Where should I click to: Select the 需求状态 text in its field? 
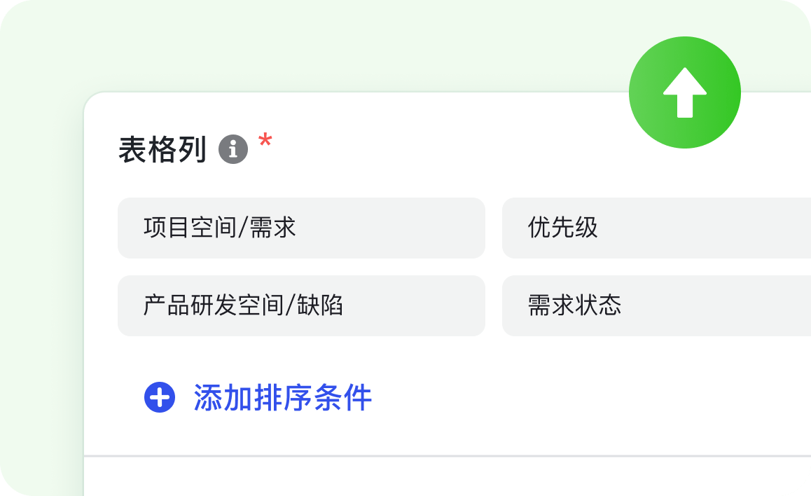coord(574,305)
